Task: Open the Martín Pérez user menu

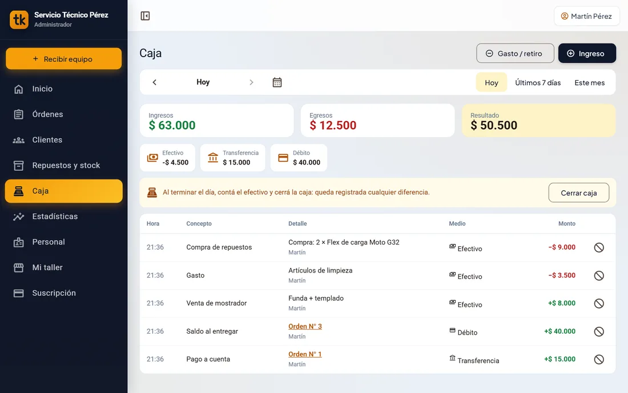Action: click(587, 16)
